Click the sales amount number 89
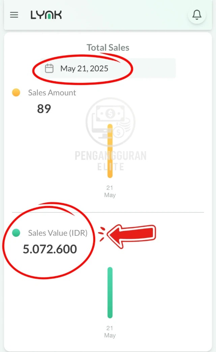This screenshot has height=352, width=216. pyautogui.click(x=44, y=109)
